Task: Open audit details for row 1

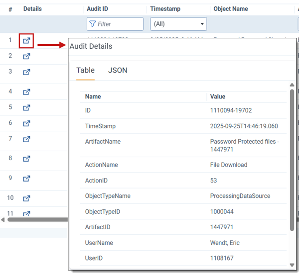Action: point(26,40)
